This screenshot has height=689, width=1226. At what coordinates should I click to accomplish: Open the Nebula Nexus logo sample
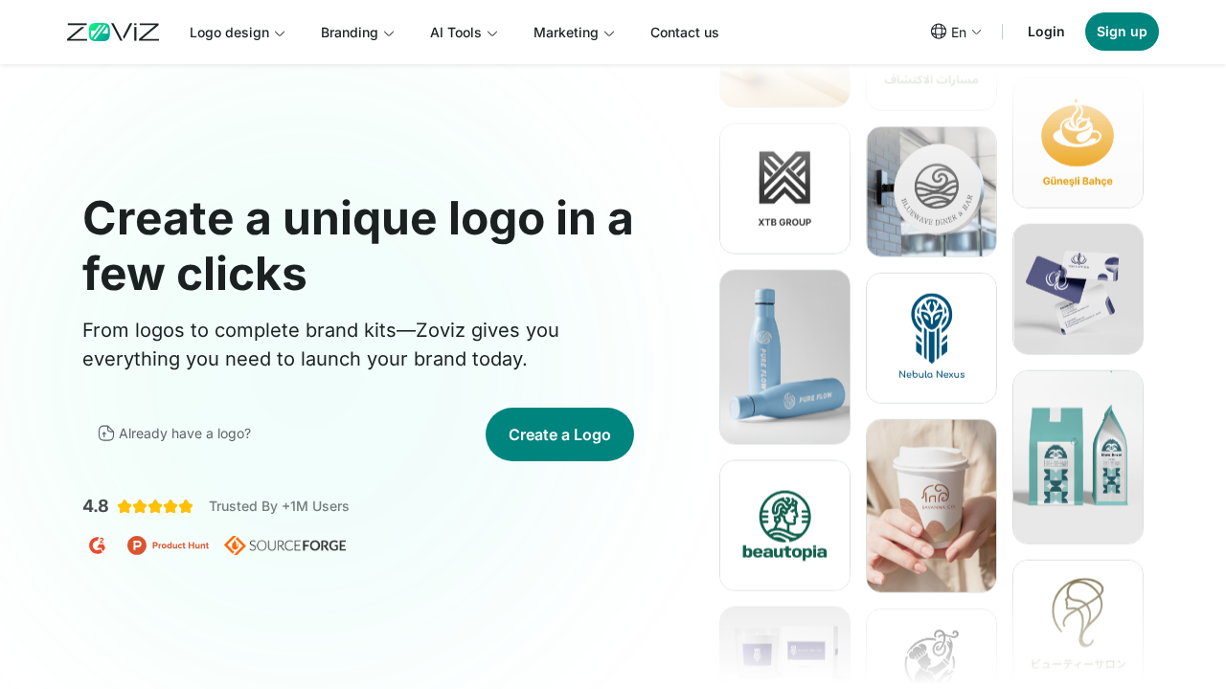coord(931,338)
